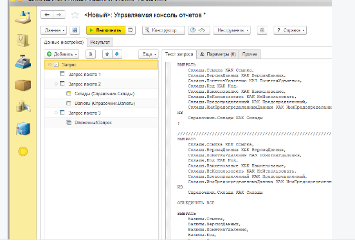Image resolution: width=355 pixels, height=242 pixels.
Task: Add current page to favorites star
Action: pyautogui.click(x=75, y=15)
